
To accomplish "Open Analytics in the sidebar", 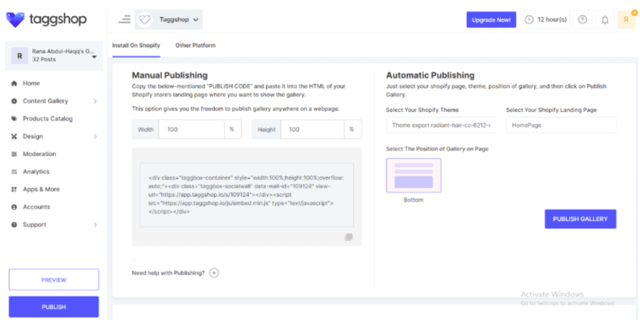I will click(x=36, y=171).
